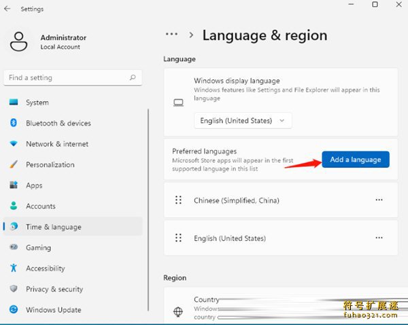Go to Network & internet settings
408x325 pixels.
click(x=57, y=144)
